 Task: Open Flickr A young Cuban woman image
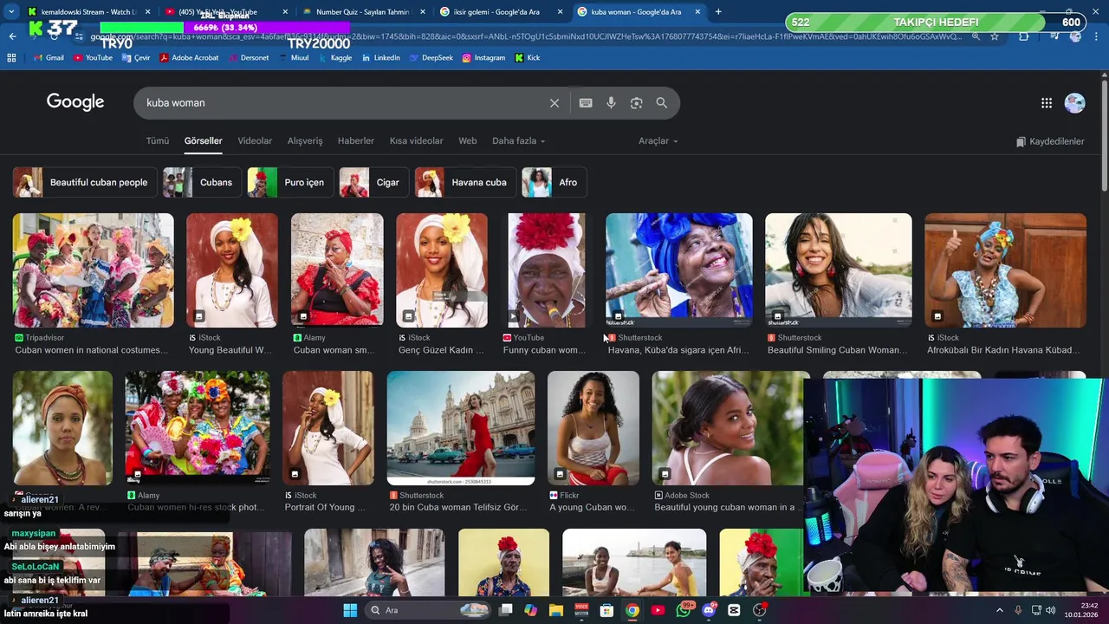(x=593, y=428)
